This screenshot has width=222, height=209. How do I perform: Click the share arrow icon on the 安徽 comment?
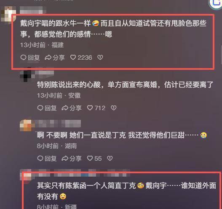(65, 108)
